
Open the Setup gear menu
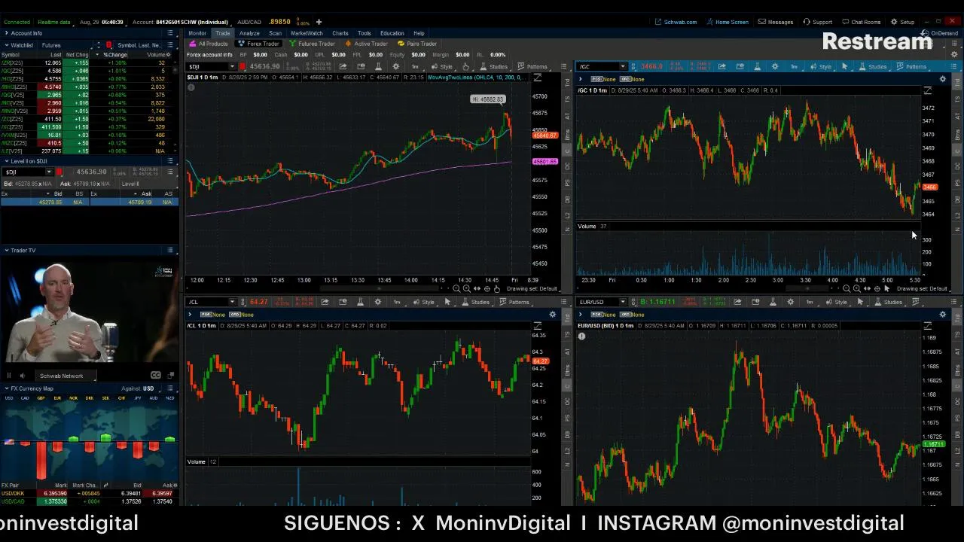click(902, 22)
